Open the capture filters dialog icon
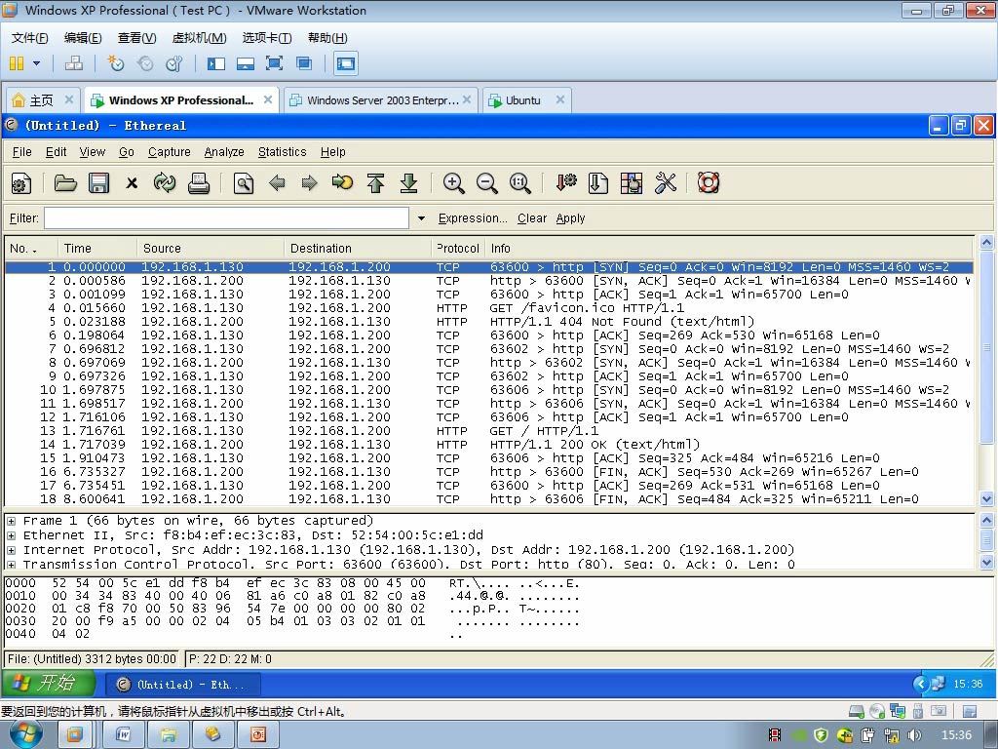 [x=566, y=184]
